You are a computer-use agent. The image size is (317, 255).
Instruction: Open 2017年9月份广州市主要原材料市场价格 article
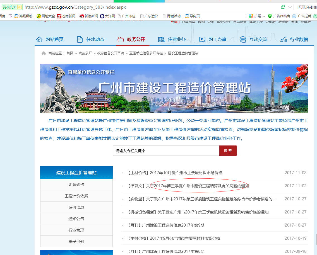[x=173, y=239]
